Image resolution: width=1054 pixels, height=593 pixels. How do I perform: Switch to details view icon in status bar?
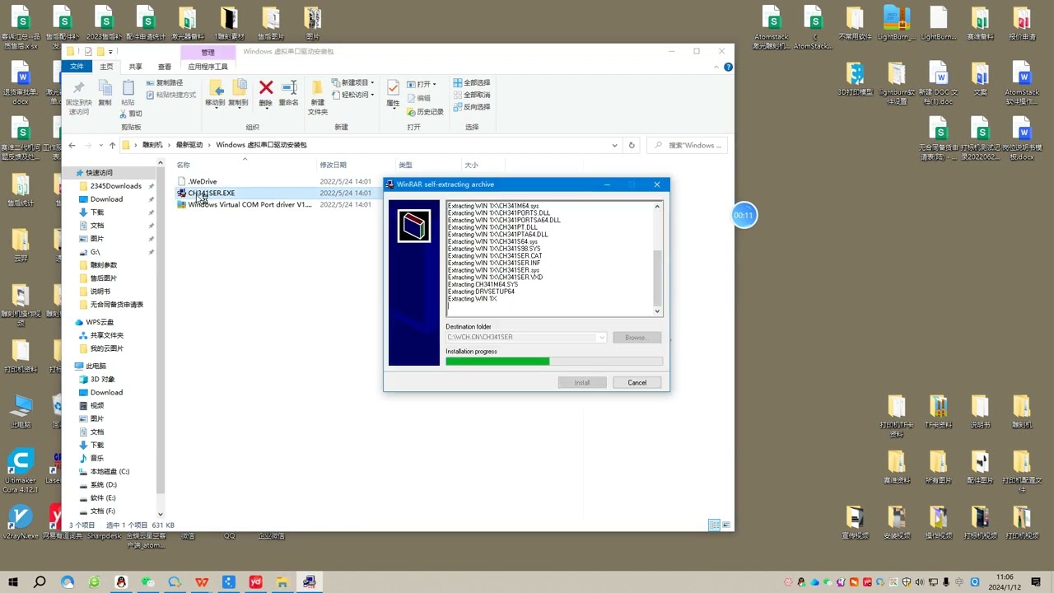(714, 525)
